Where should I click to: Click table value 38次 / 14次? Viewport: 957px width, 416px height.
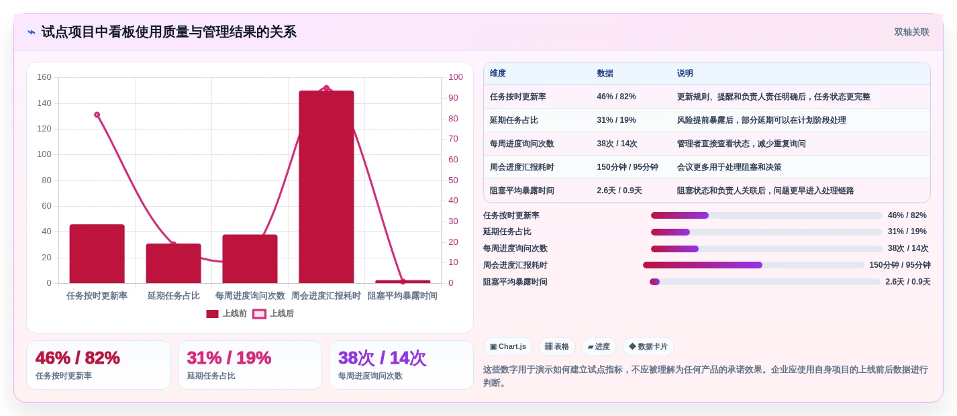coord(617,144)
